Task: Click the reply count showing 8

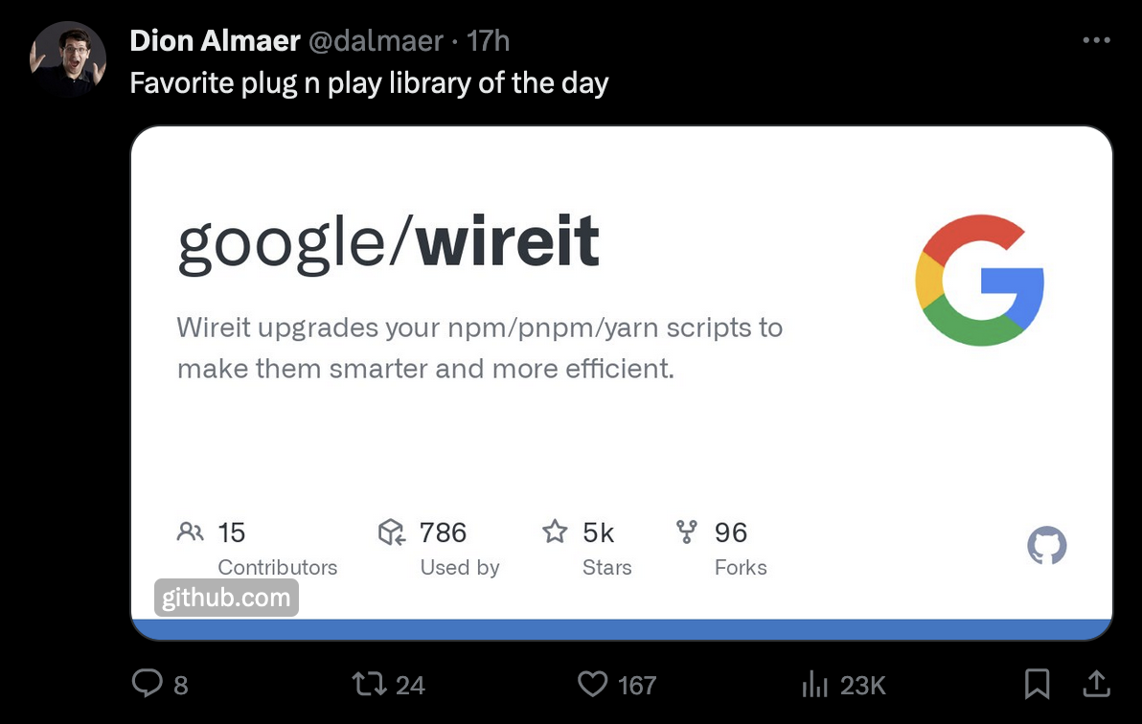Action: pos(181,685)
